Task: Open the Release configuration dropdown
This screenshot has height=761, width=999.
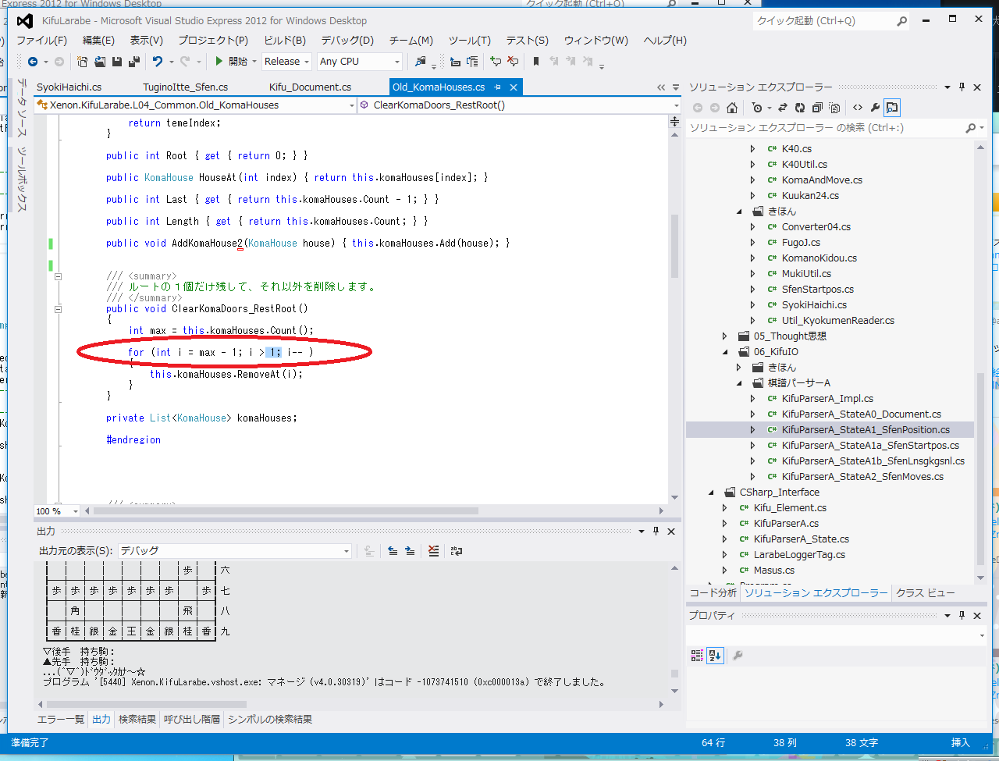Action: pos(286,62)
